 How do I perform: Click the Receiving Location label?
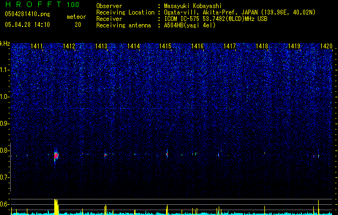click(x=125, y=12)
